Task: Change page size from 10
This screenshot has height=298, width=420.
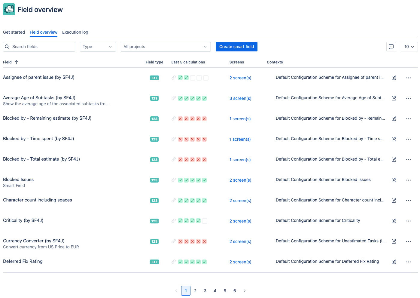Action: click(409, 47)
